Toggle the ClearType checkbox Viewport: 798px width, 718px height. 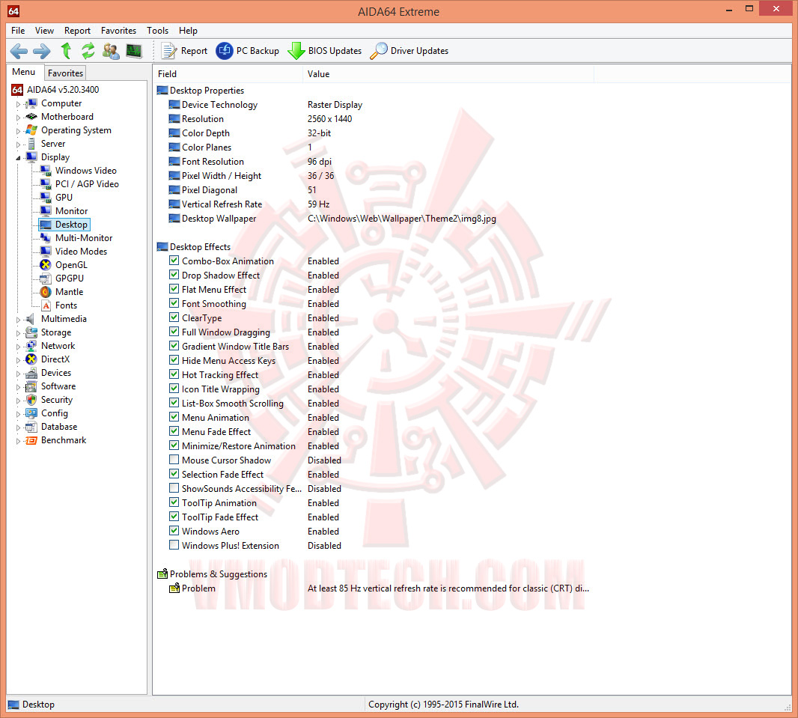click(x=174, y=317)
